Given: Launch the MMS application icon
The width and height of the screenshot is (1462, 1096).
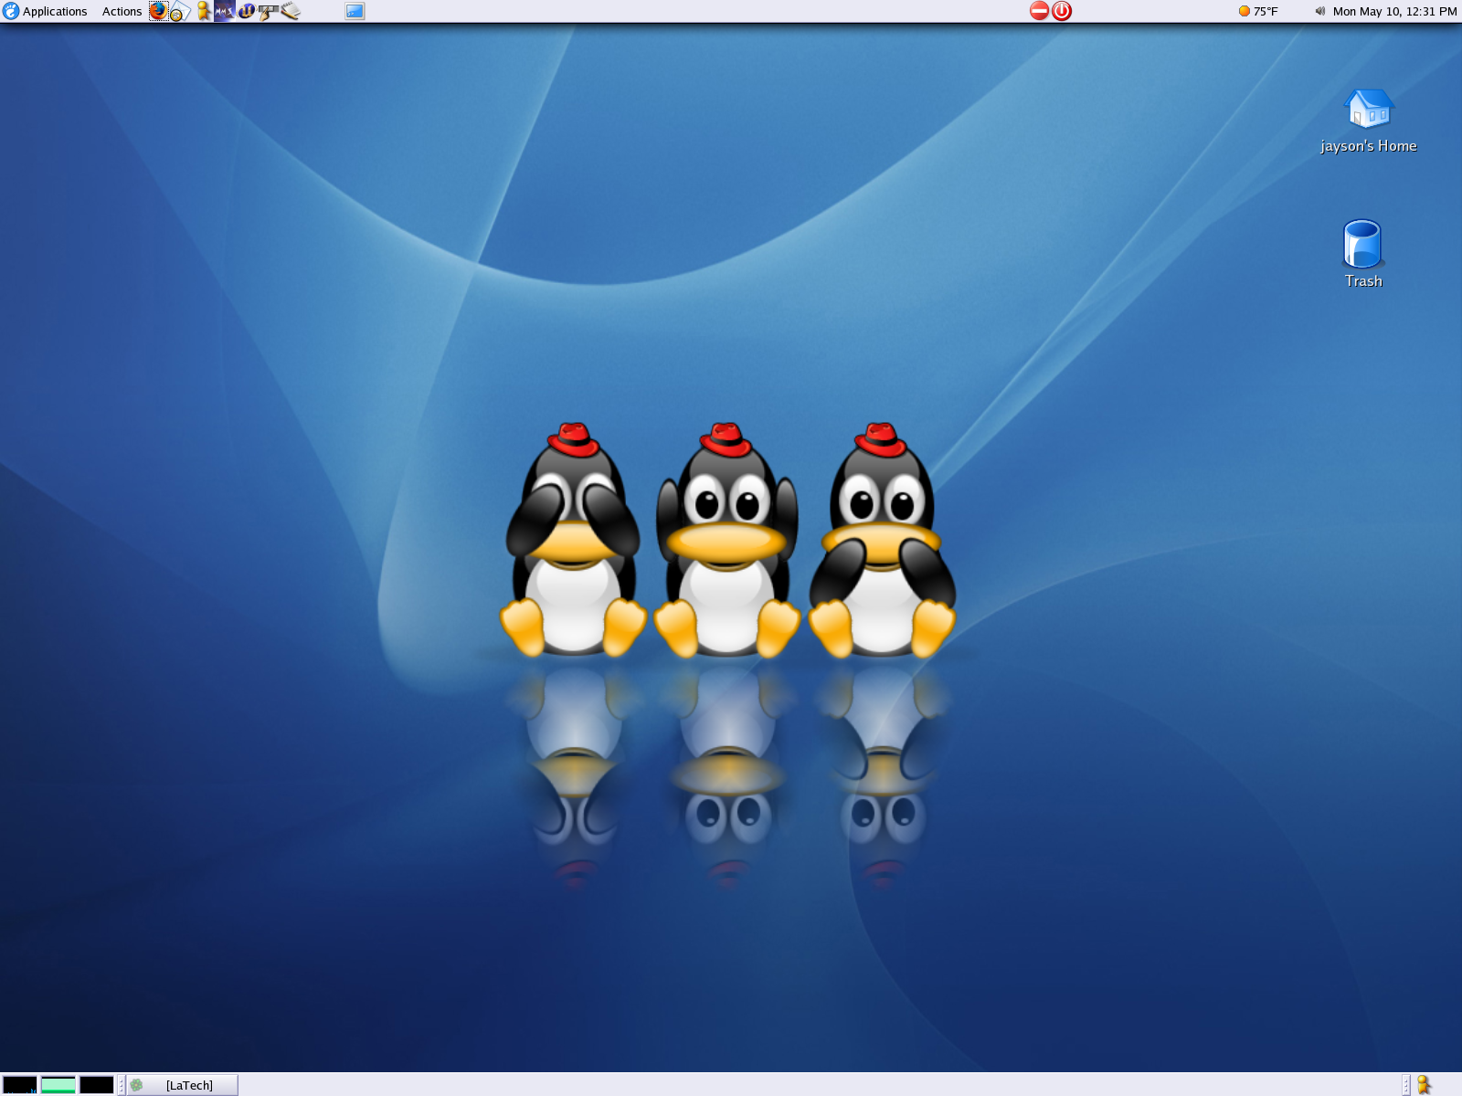Looking at the screenshot, I should 225,11.
